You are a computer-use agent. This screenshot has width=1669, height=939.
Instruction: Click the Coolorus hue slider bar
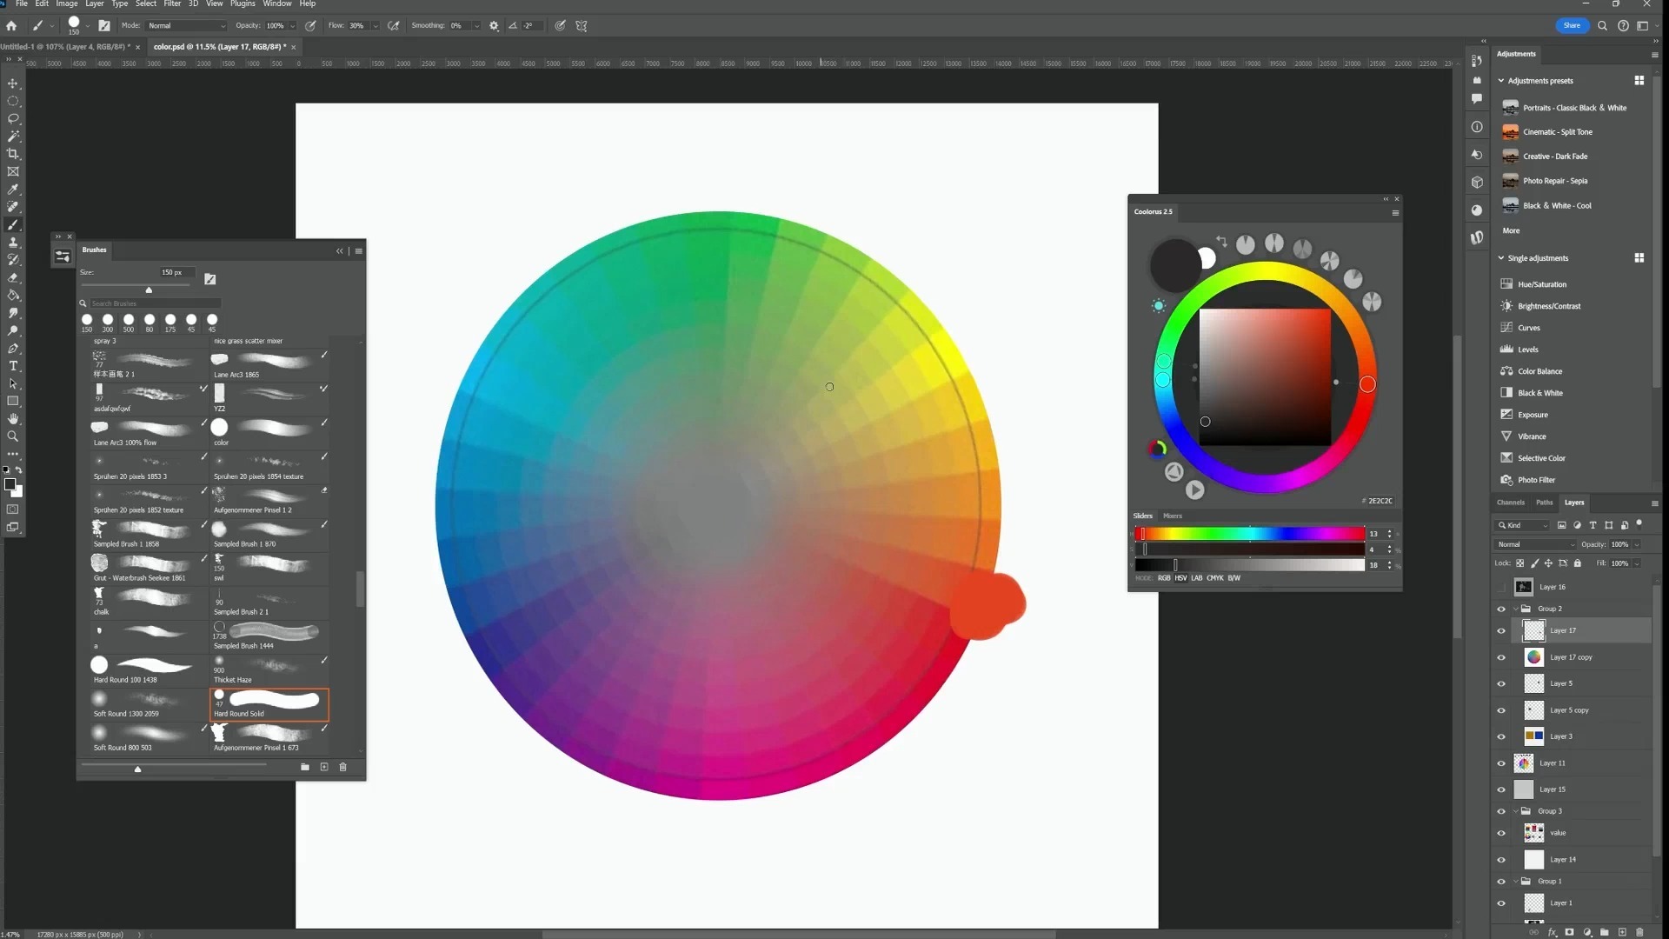click(x=1250, y=534)
